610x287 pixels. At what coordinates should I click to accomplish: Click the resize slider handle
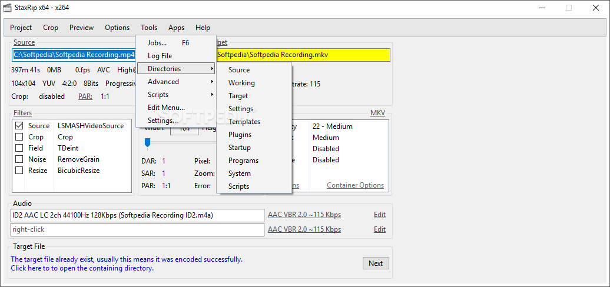147,143
